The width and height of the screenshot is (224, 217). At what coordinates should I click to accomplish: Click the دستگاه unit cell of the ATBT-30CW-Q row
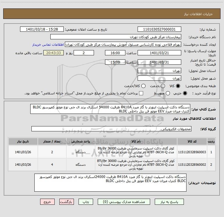81,165
